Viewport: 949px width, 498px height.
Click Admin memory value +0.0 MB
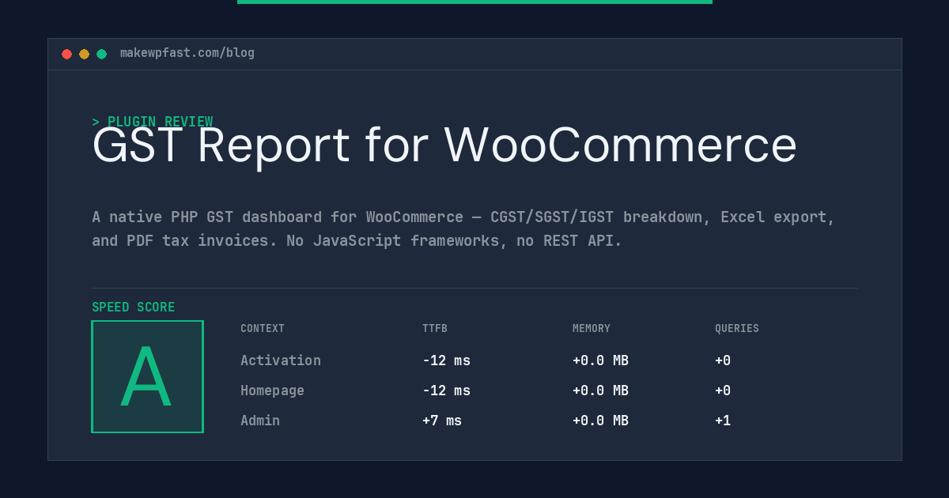(x=600, y=421)
